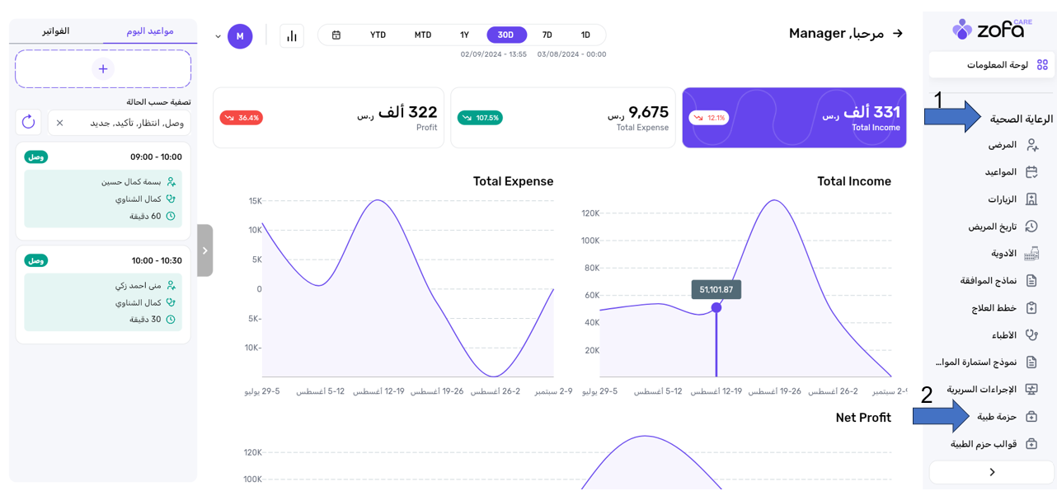Click the chevron at the sidebar bottom
Viewport: 1057px width, 491px height.
click(x=992, y=472)
